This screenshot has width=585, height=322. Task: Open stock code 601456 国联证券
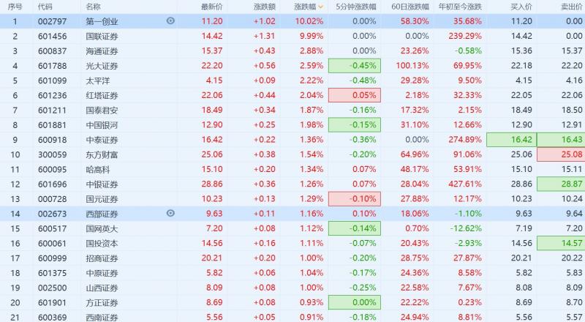coord(53,36)
